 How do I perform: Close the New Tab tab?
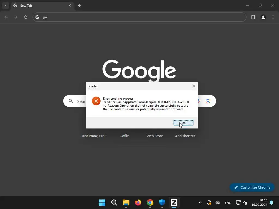pyautogui.click(x=70, y=5)
